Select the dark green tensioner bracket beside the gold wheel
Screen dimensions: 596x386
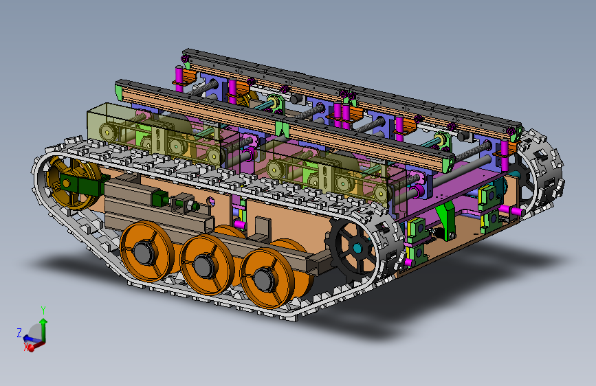click(x=85, y=184)
